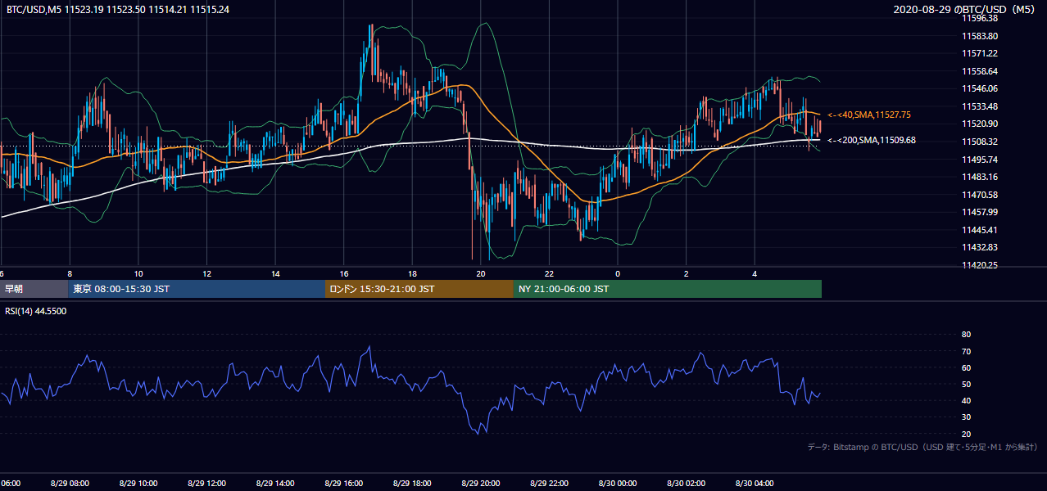This screenshot has height=491, width=1047.
Task: Click price axis label 11533.48
Action: tap(980, 106)
